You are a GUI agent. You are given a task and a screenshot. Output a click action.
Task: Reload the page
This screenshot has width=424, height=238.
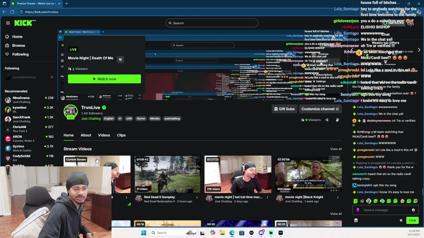point(12,12)
